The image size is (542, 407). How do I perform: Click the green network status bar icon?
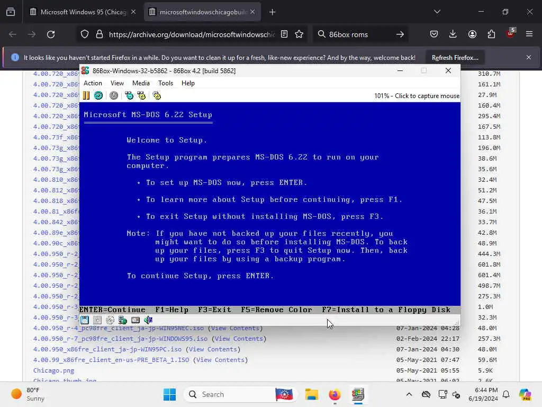click(123, 320)
